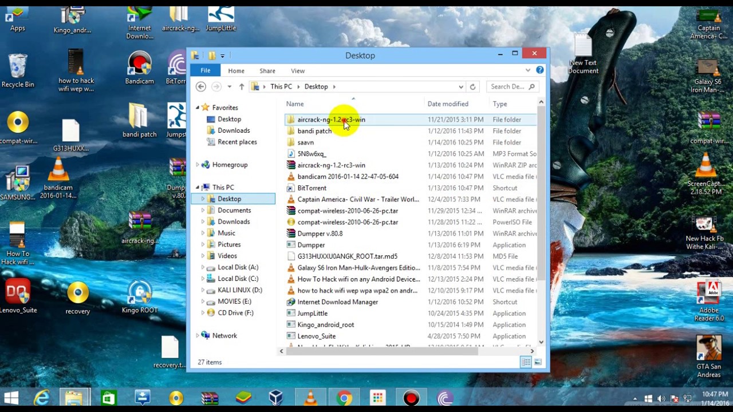Select Desktop under Favorites
The width and height of the screenshot is (733, 412).
coord(229,119)
